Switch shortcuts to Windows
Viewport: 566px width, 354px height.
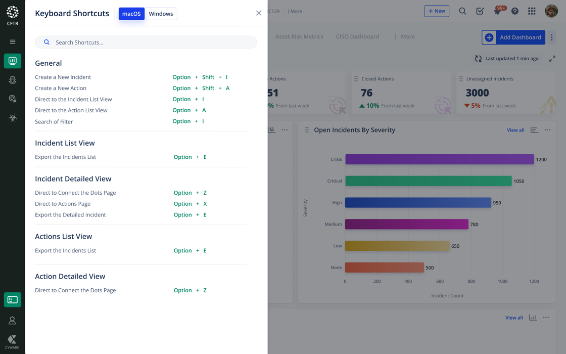click(161, 14)
